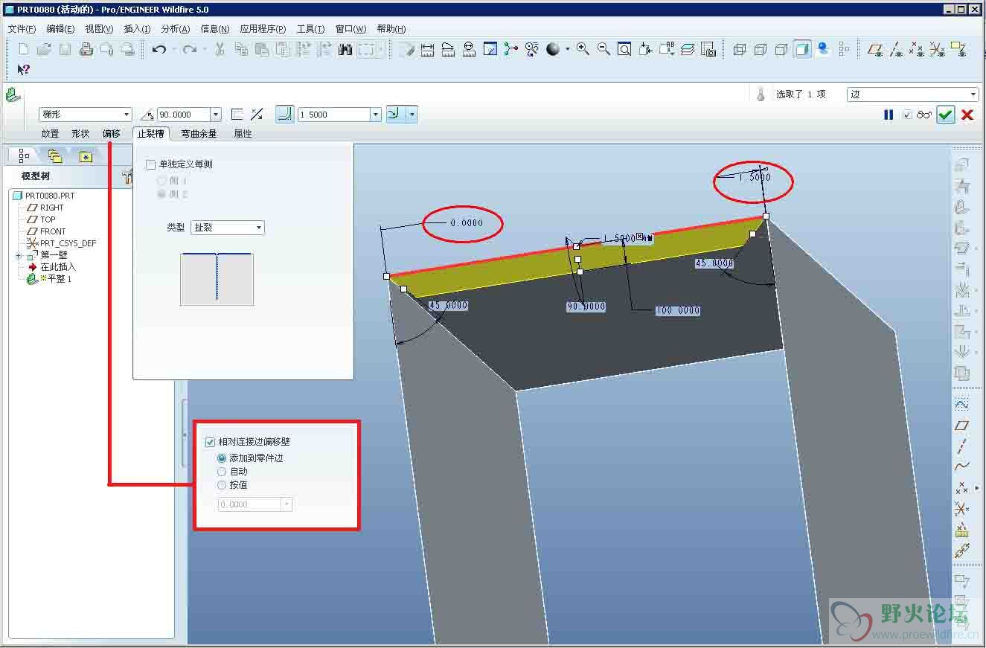
Task: Select 添加到零件边 radio button
Action: click(222, 458)
